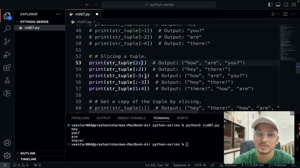Viewport: 300px width, 168px height.
Task: Click line number 53 in gutter
Action: pyautogui.click(x=78, y=63)
